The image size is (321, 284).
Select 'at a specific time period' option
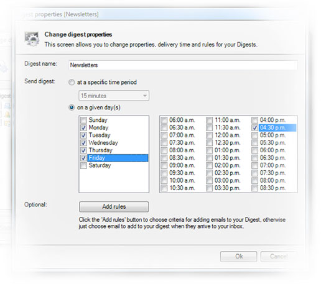[x=72, y=83]
